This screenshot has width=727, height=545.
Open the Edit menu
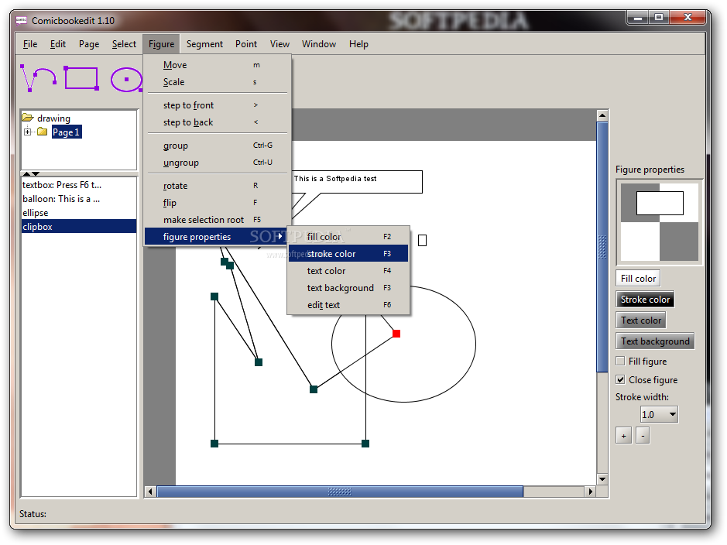pos(58,44)
